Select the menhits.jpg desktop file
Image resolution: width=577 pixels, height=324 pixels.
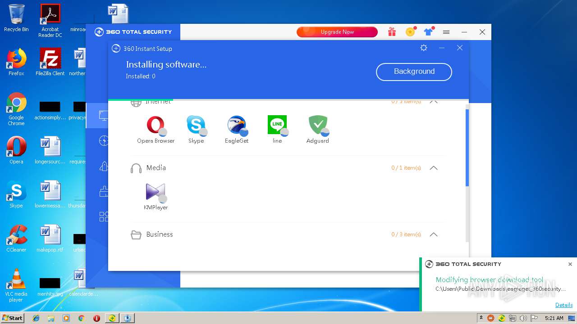click(x=50, y=286)
